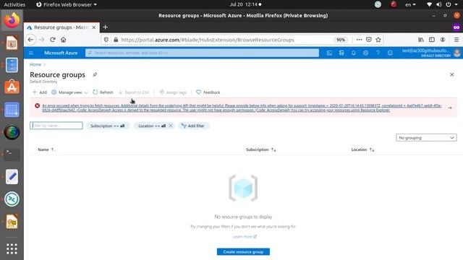Save page to Pocket

(x=369, y=40)
